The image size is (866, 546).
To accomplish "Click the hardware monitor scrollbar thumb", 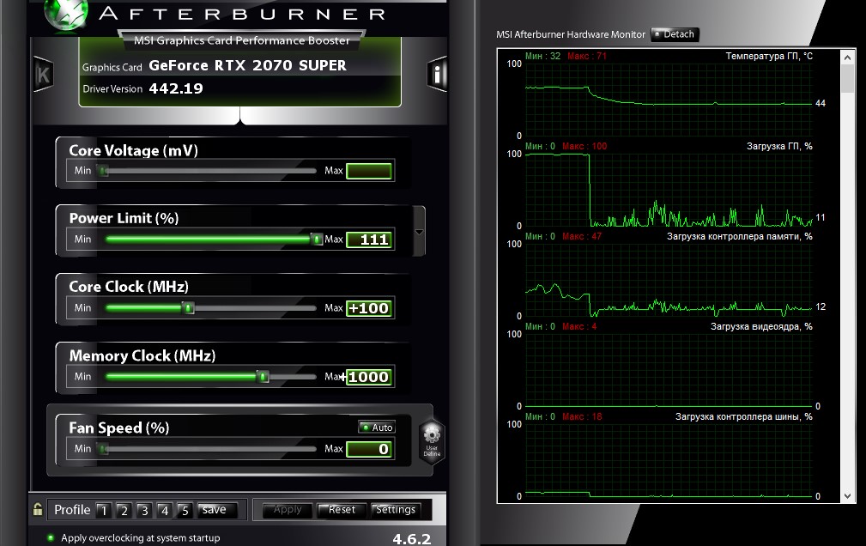I will click(x=848, y=78).
